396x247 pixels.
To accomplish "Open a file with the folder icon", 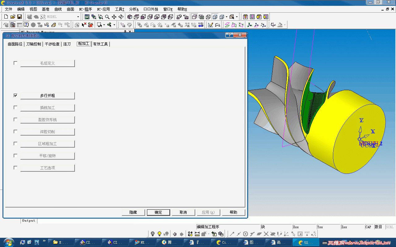I will [13, 17].
